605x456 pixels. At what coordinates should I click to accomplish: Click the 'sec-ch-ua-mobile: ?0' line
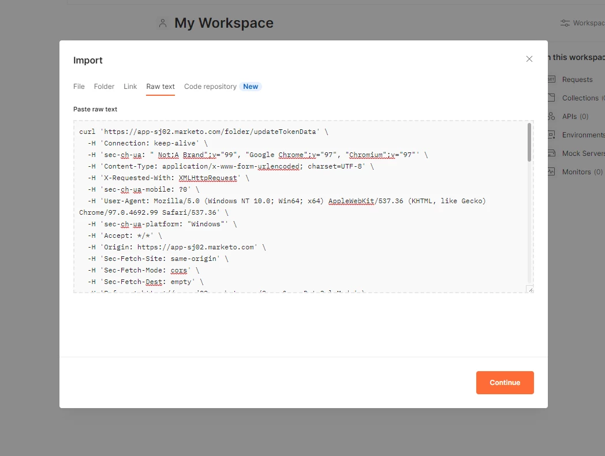tap(144, 189)
